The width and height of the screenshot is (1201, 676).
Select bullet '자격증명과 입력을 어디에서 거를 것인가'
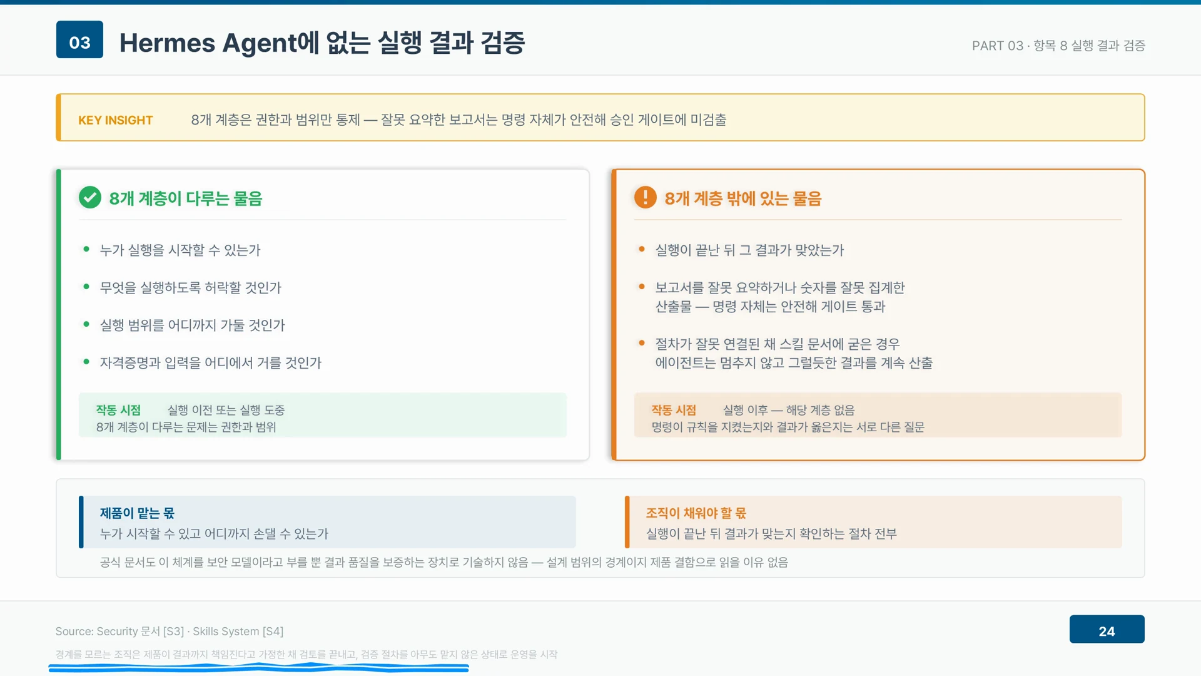210,362
